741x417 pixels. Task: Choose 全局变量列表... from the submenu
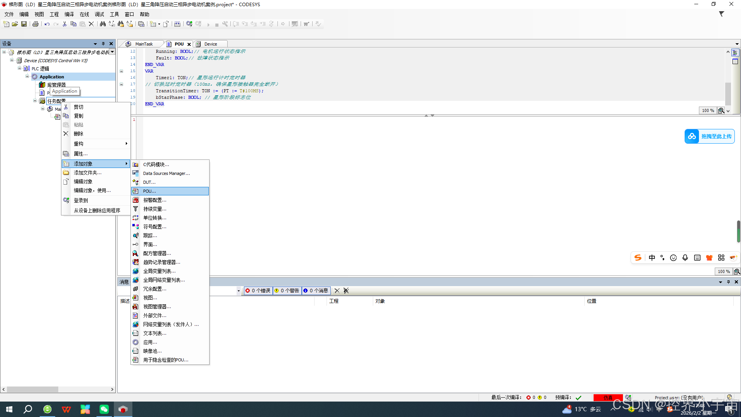point(159,271)
